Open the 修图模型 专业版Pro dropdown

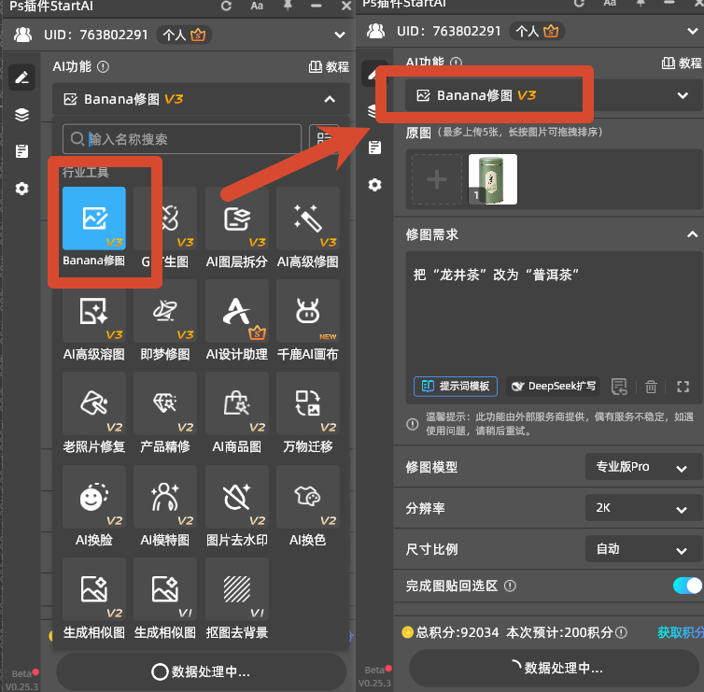click(644, 467)
